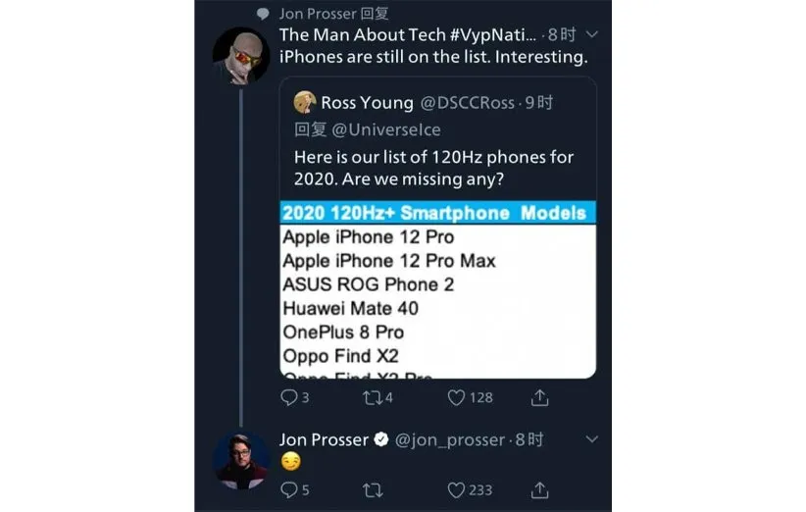Share Jon Prosser's emoji tweet

[x=539, y=489]
